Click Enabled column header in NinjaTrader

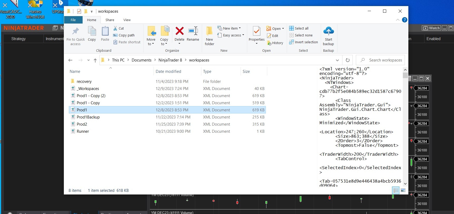pyautogui.click(x=433, y=39)
